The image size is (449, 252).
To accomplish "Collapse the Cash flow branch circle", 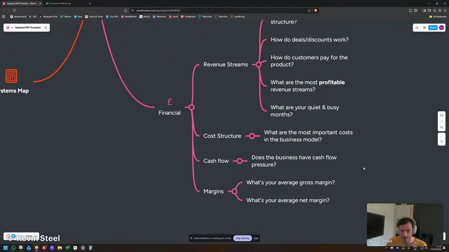I will (x=240, y=161).
